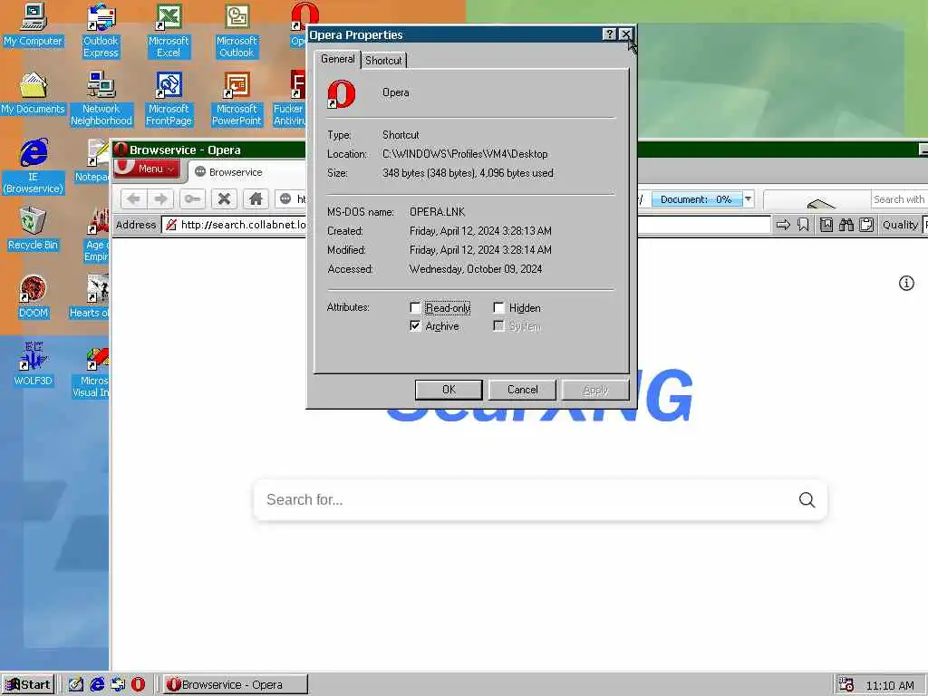Click the key (wand) icon in Opera toolbar
Screen dimensions: 928x696
coord(192,198)
